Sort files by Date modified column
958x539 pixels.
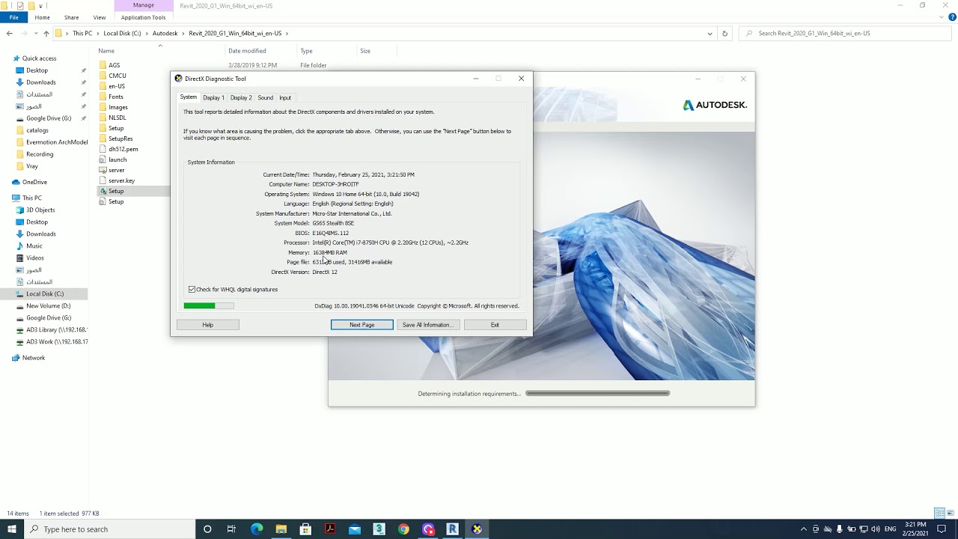click(x=247, y=51)
